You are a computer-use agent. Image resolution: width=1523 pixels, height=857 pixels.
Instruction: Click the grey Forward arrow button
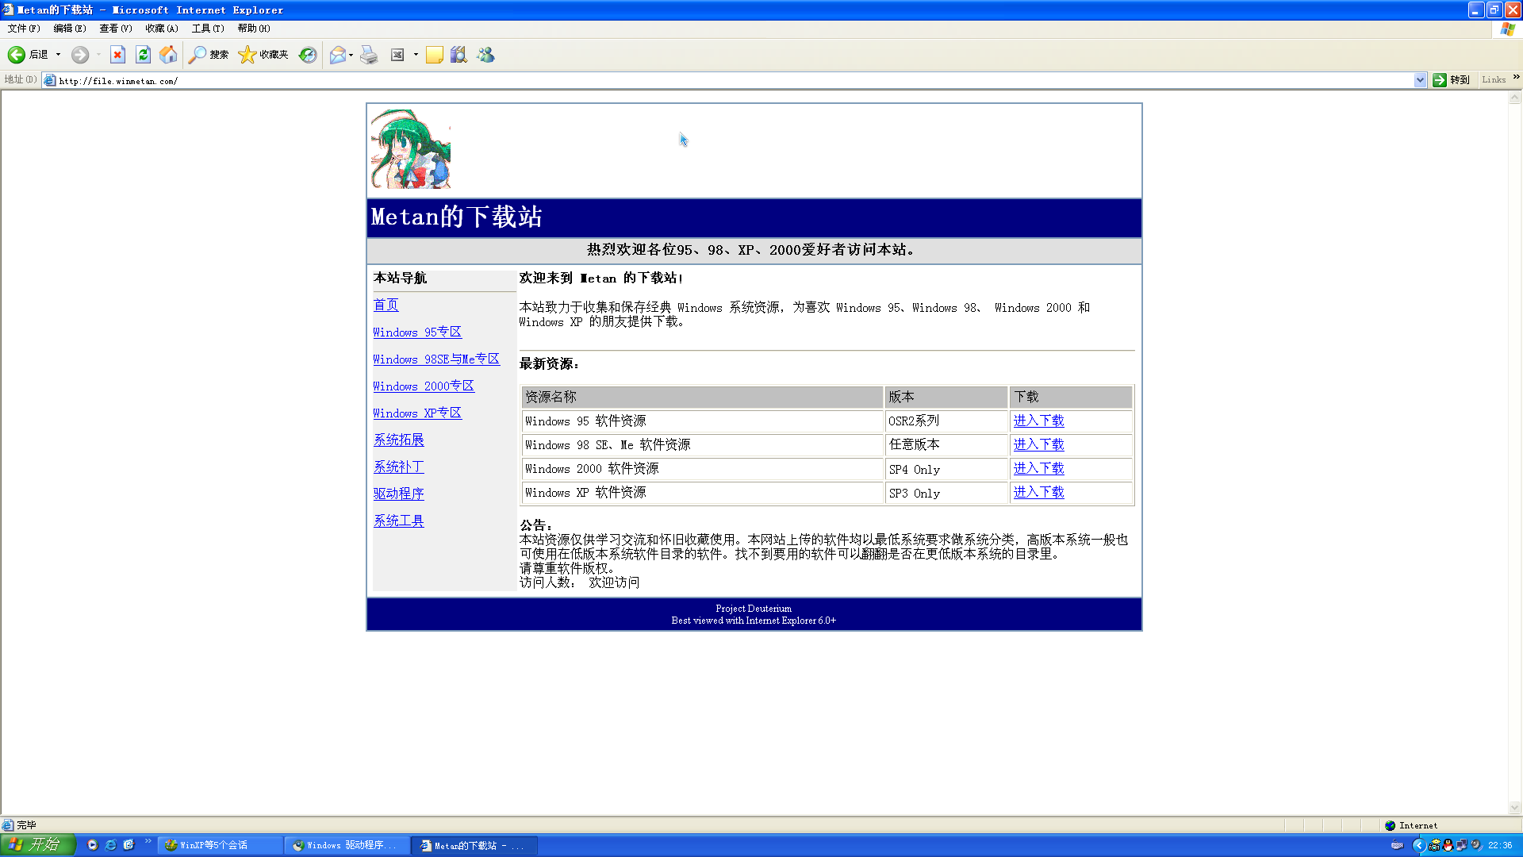(79, 55)
